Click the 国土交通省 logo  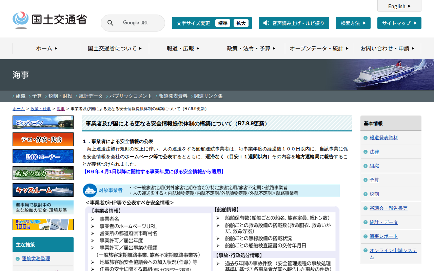tap(50, 20)
